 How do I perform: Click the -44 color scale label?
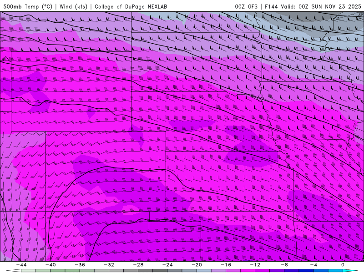point(21,265)
